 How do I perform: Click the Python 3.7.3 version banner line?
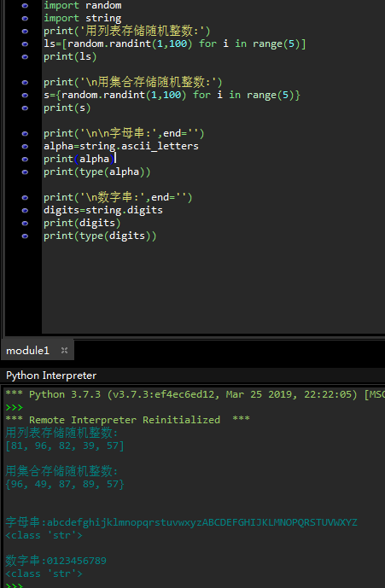tap(195, 394)
